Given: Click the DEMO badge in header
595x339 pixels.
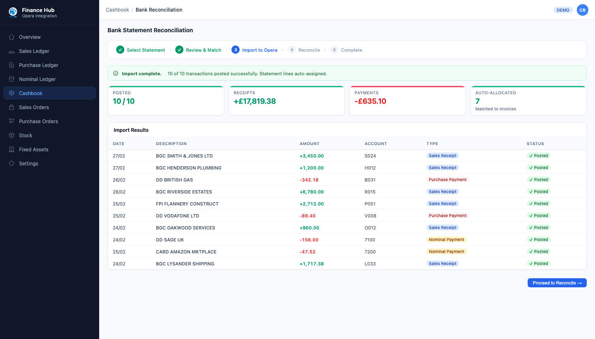Looking at the screenshot, I should (563, 10).
